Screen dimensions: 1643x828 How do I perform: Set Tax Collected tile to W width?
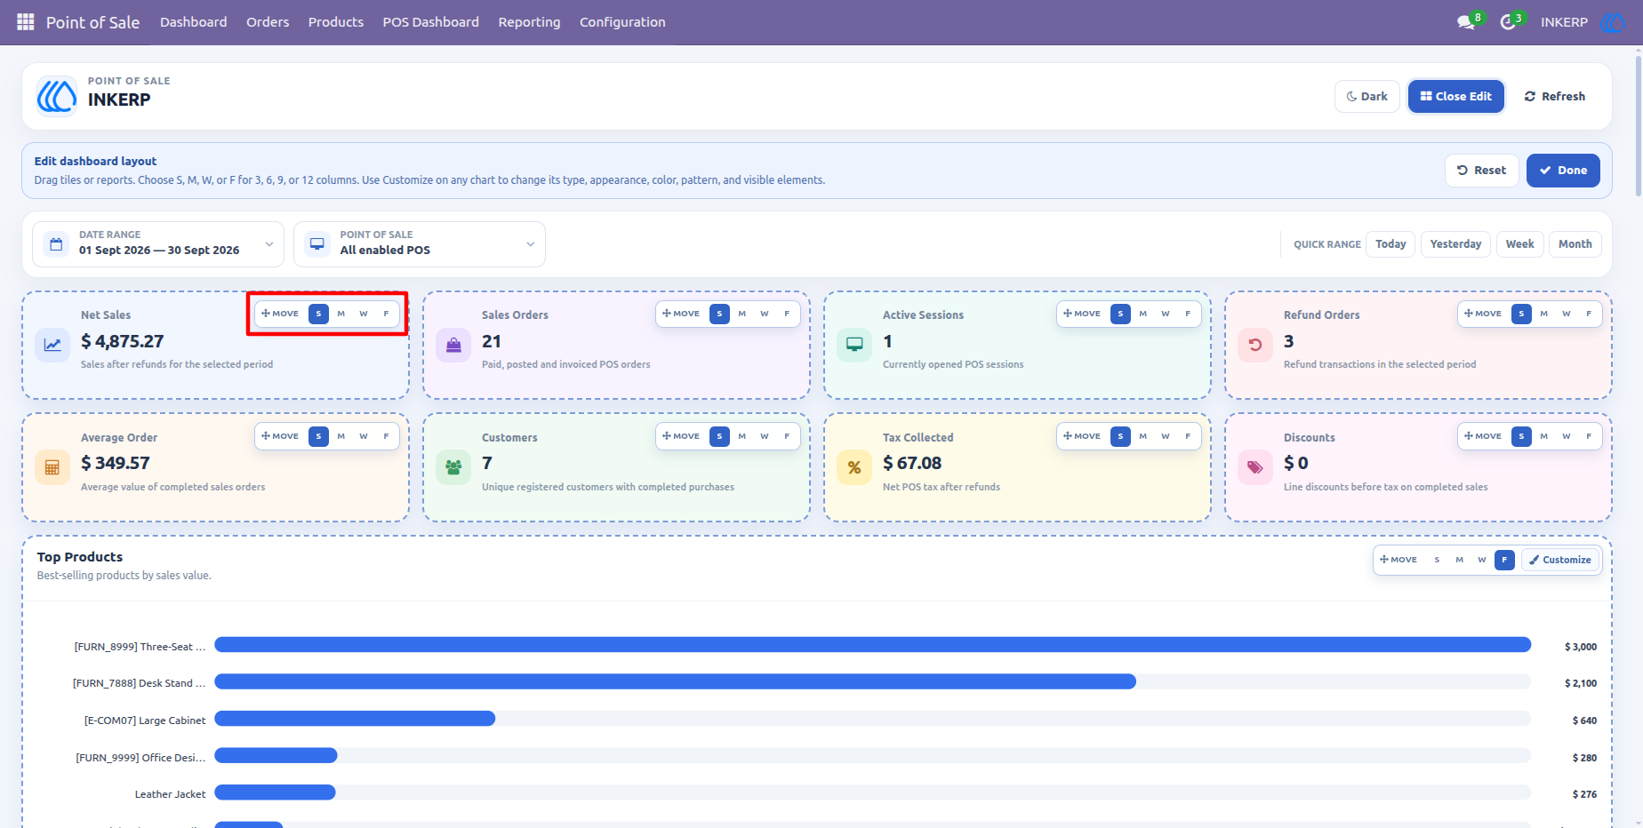click(1166, 436)
